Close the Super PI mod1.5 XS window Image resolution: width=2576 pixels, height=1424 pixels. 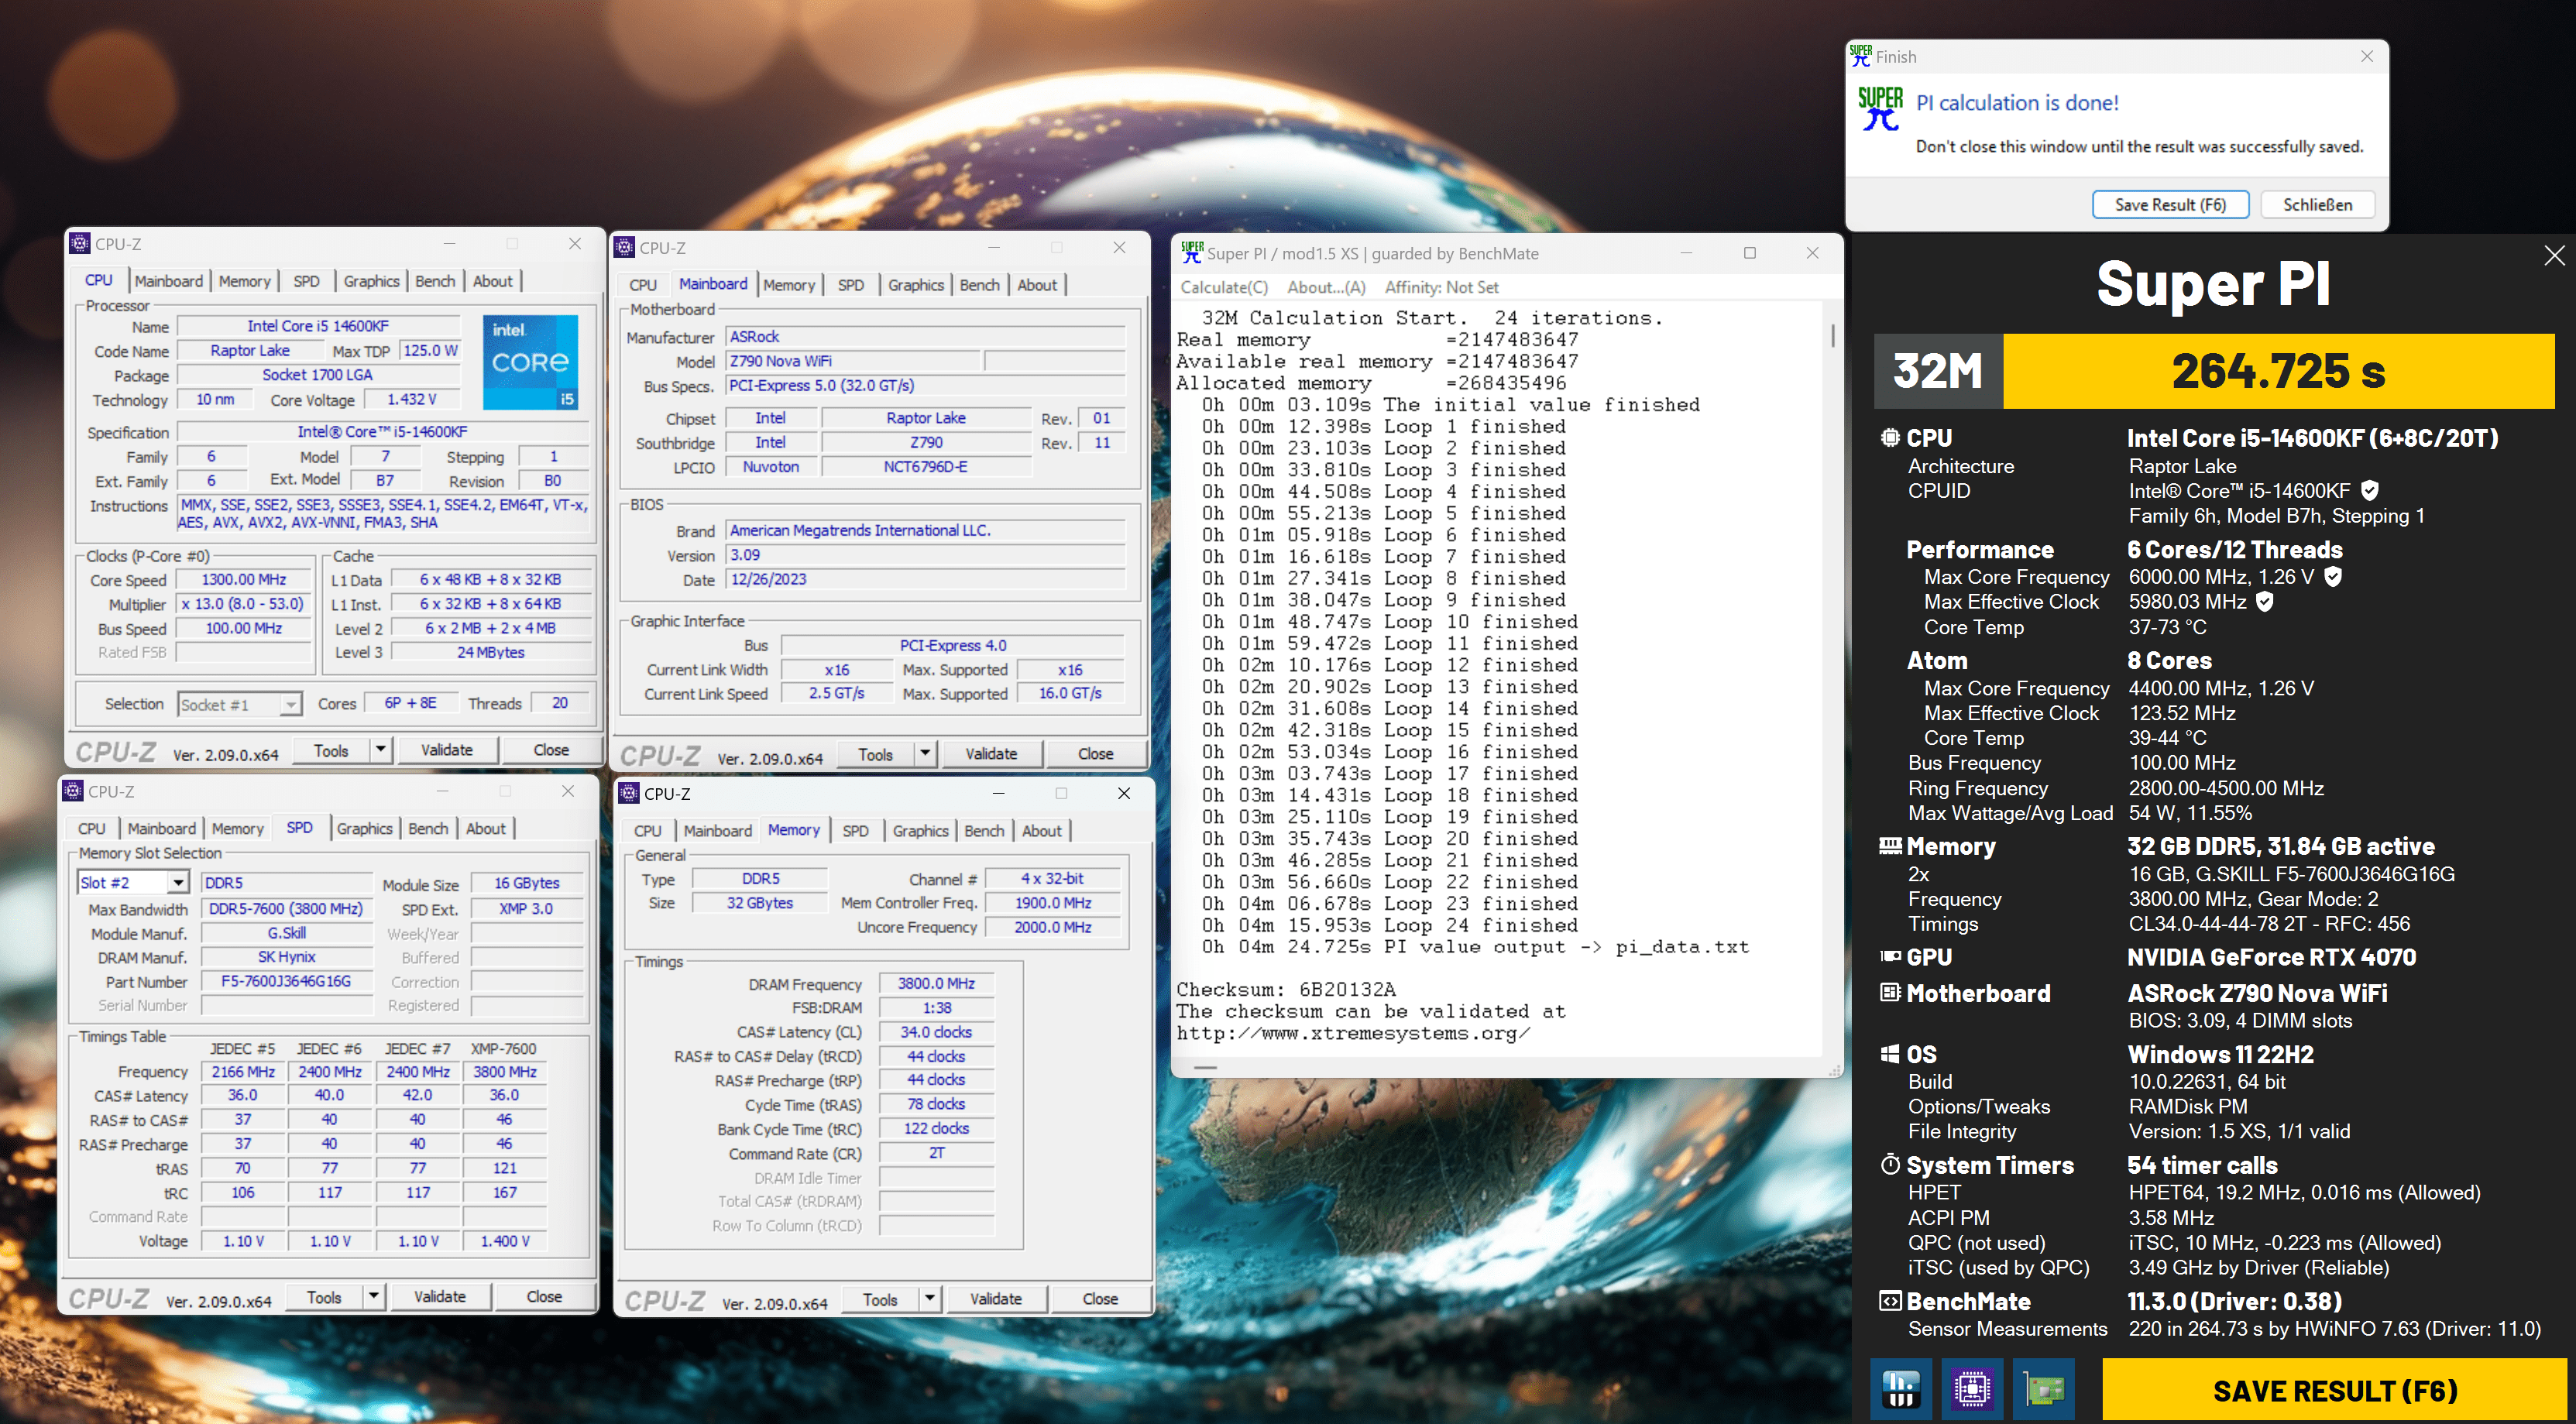(1812, 253)
